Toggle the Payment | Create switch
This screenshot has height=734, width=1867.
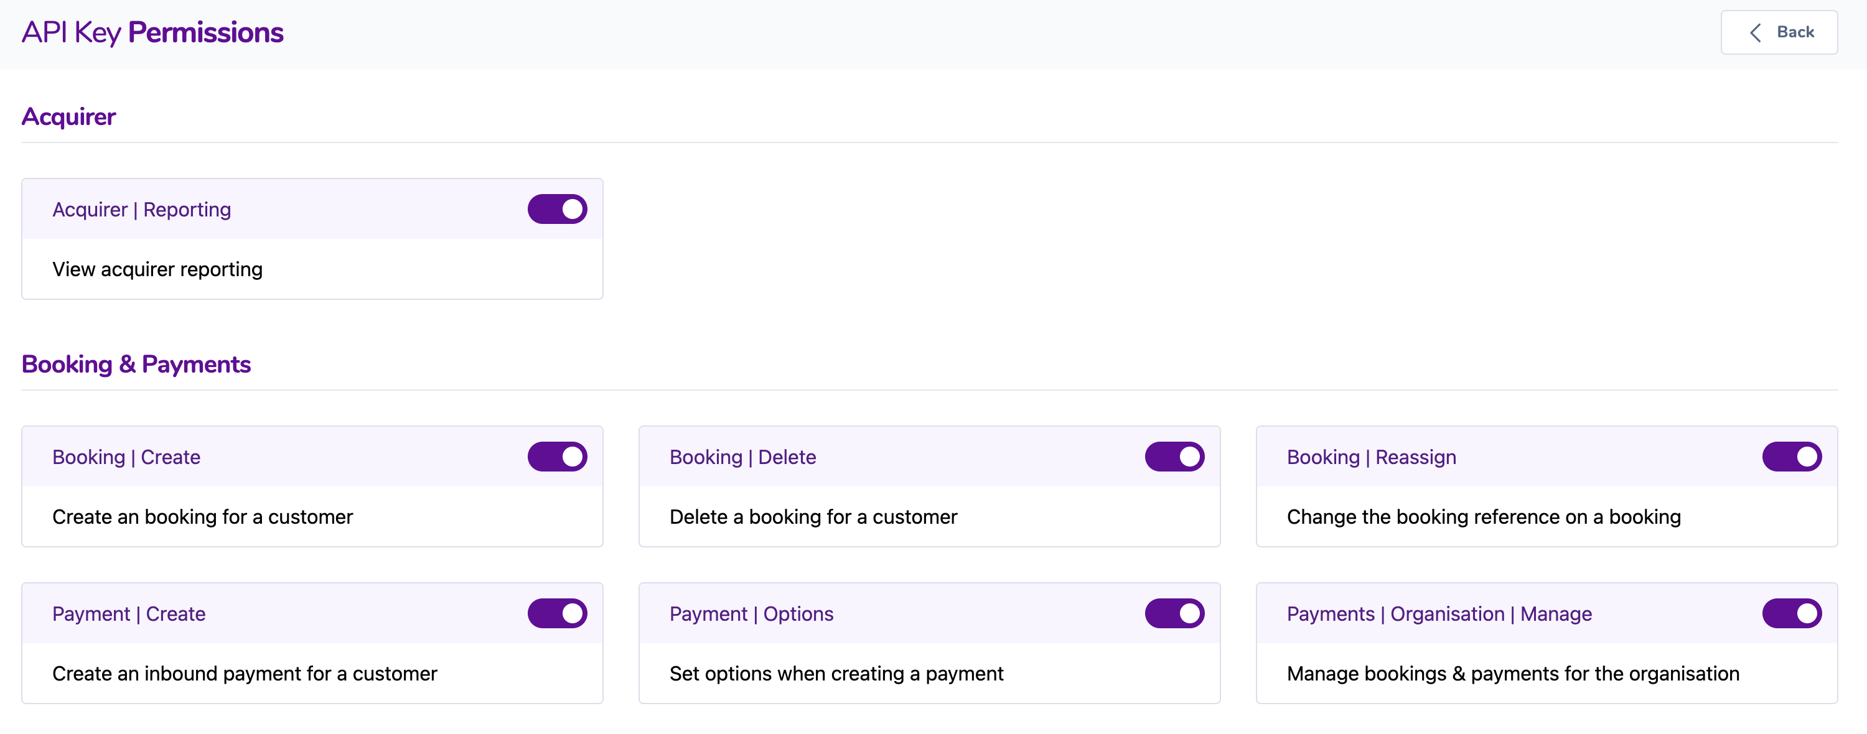556,614
